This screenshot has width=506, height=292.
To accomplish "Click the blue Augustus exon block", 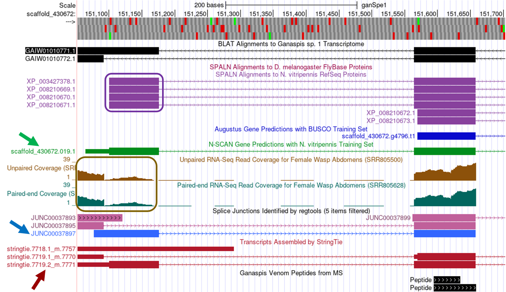I will click(x=446, y=136).
